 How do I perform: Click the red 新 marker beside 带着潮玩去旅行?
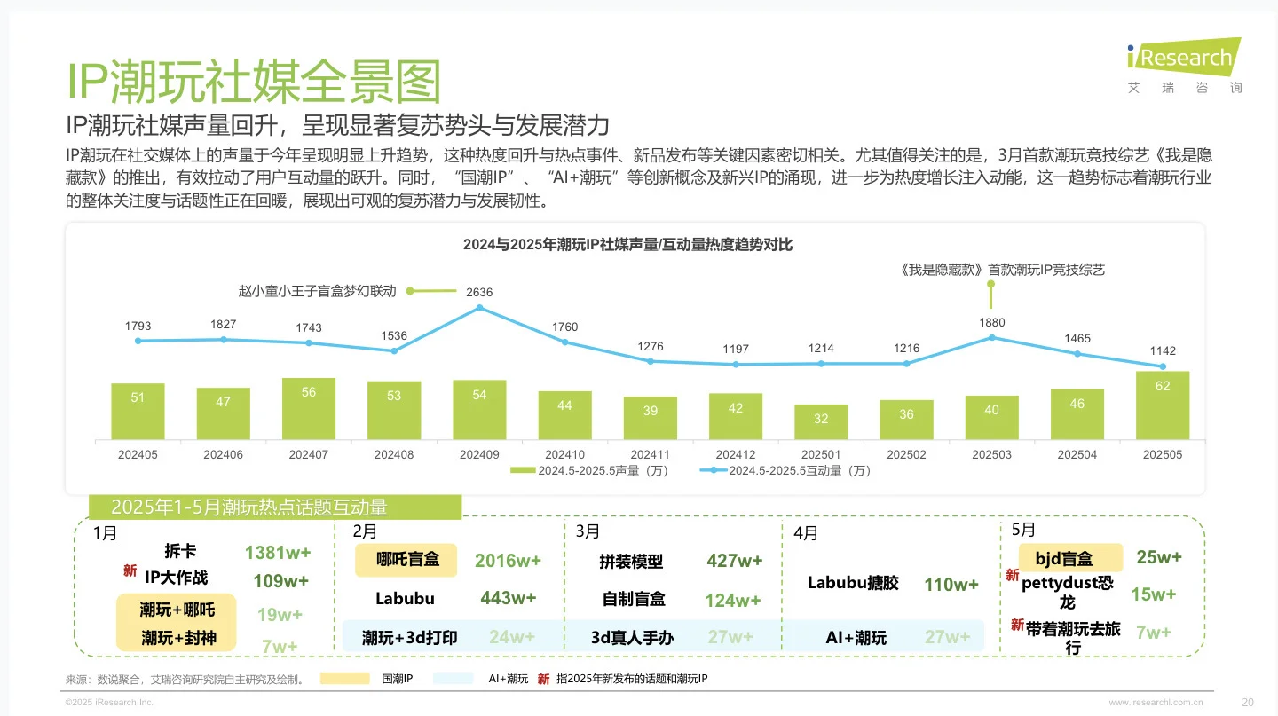[x=1018, y=626]
